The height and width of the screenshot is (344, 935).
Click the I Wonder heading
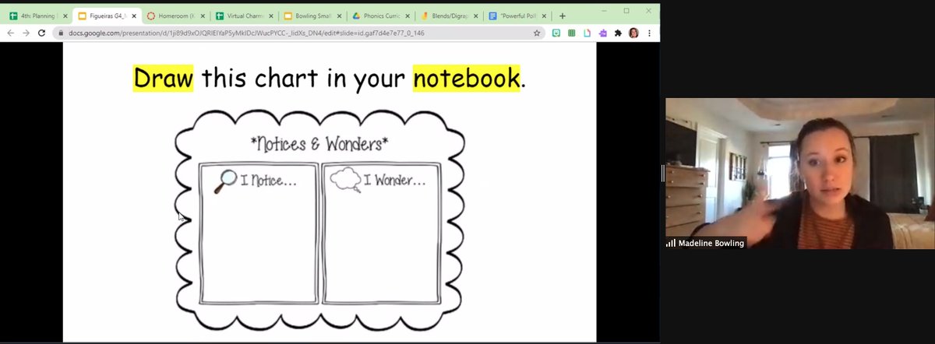click(x=396, y=181)
